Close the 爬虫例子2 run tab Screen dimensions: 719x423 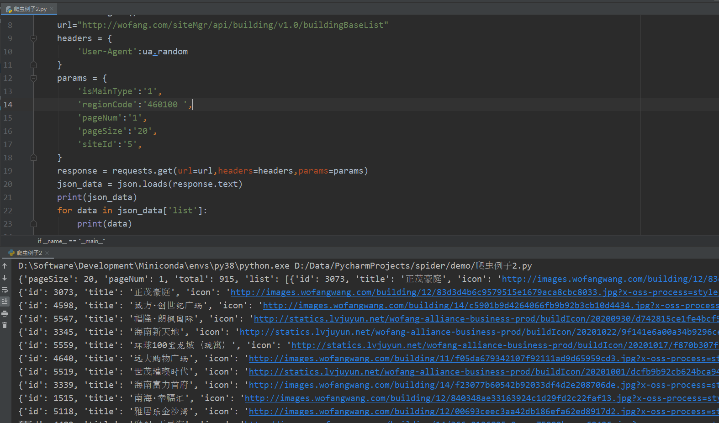pos(47,253)
